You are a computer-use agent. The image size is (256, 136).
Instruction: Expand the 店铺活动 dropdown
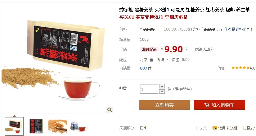[x=204, y=49]
